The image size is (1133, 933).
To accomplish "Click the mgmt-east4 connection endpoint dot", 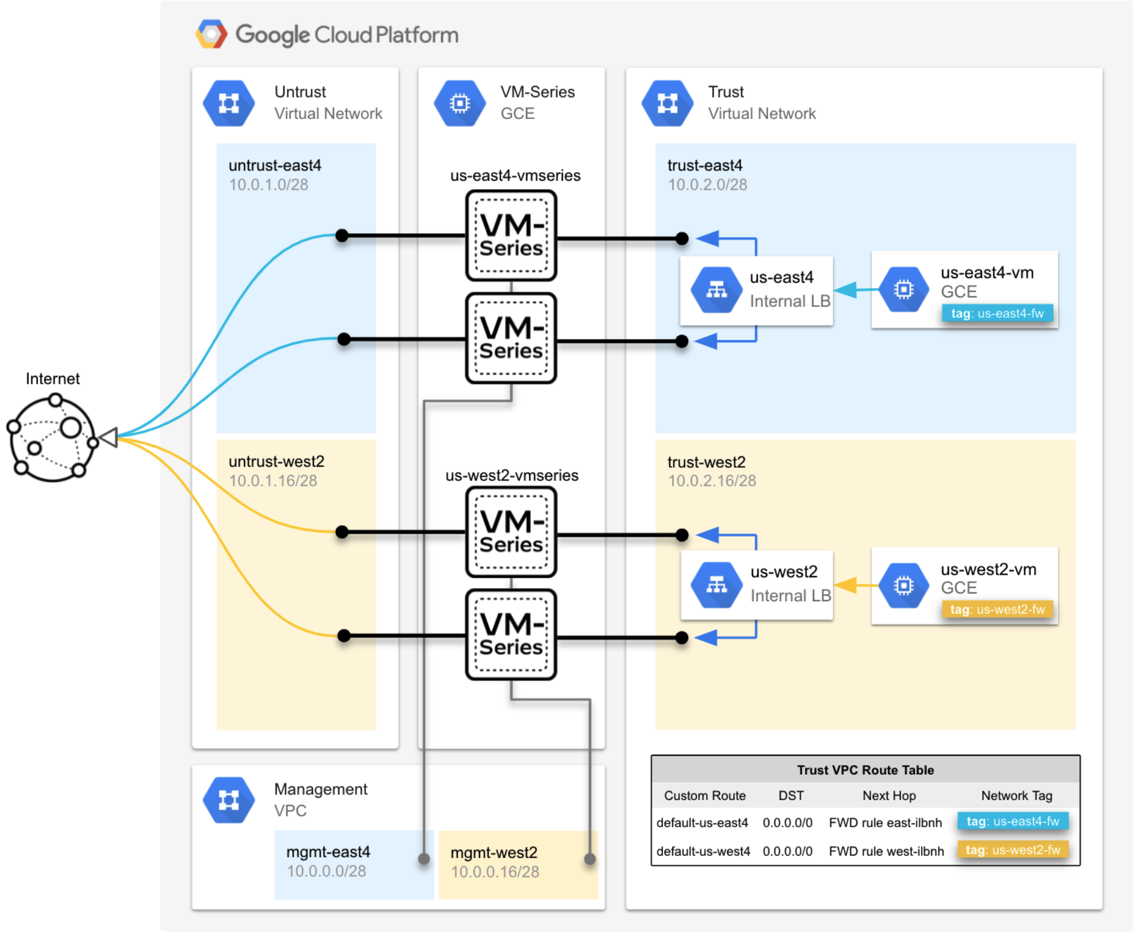I will tap(424, 859).
